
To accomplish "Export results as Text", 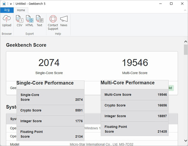I will pyautogui.click(x=39, y=21).
